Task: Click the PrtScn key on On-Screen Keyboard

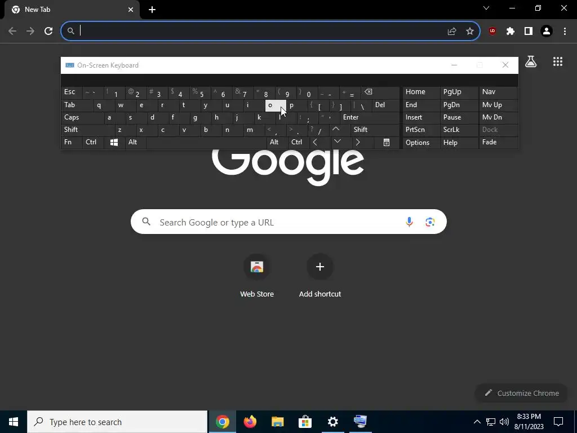Action: point(421,130)
